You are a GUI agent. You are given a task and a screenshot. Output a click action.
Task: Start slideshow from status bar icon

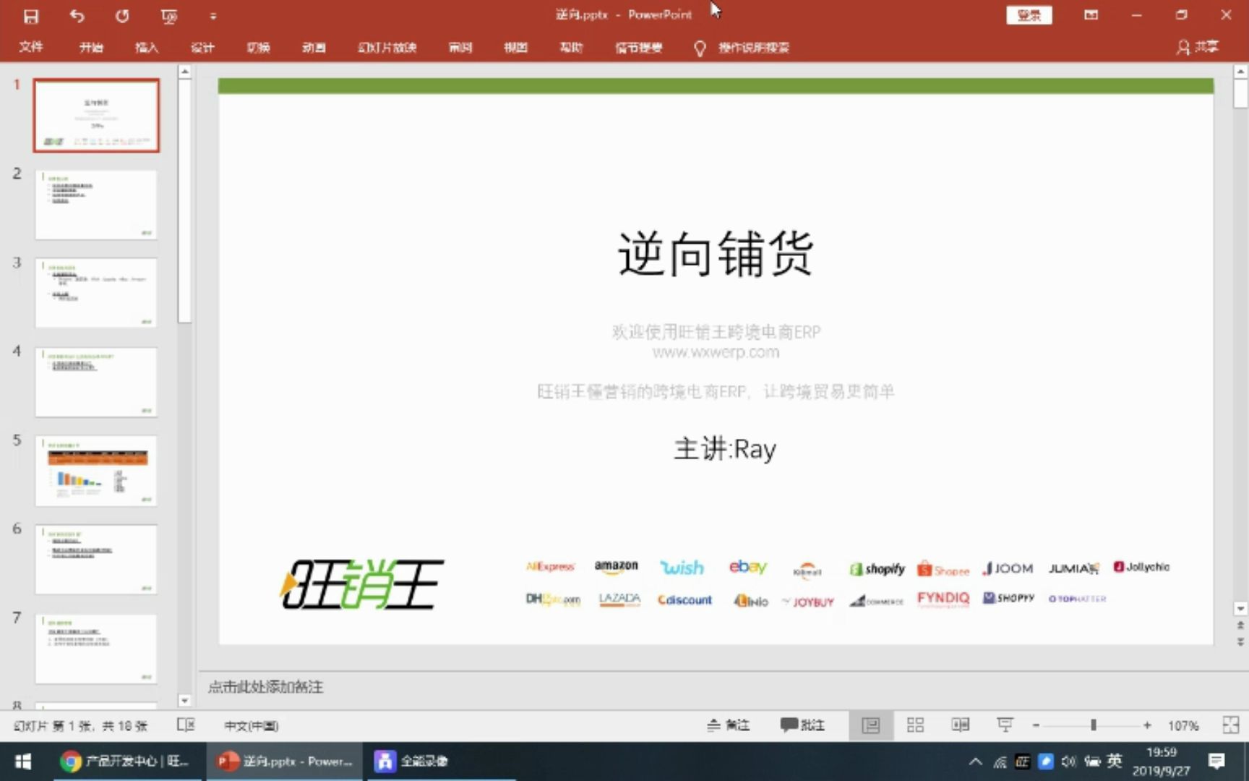tap(1005, 725)
